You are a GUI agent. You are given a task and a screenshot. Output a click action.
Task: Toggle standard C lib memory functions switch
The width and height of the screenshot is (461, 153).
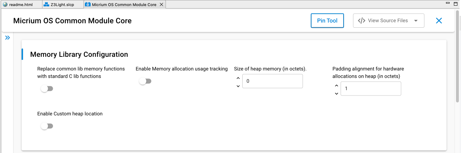47,89
